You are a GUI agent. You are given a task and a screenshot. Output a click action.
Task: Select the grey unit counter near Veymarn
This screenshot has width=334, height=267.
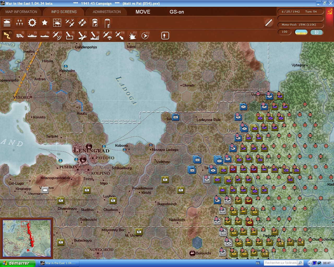[x=45, y=190]
